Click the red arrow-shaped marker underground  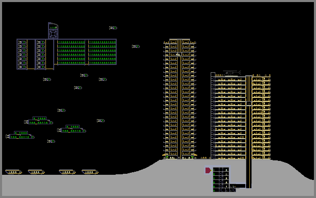(208, 171)
